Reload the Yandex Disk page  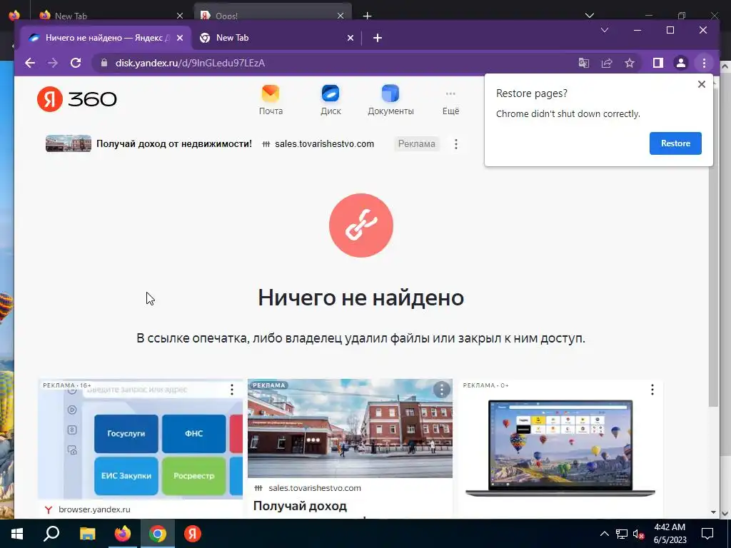pyautogui.click(x=76, y=63)
